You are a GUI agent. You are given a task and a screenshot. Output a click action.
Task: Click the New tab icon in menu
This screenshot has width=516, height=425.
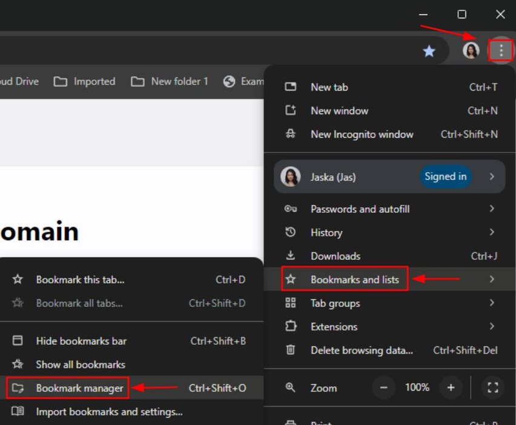[x=290, y=87]
